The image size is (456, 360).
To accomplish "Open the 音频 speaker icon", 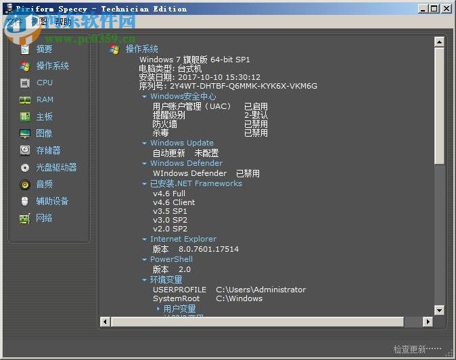I will (x=25, y=184).
